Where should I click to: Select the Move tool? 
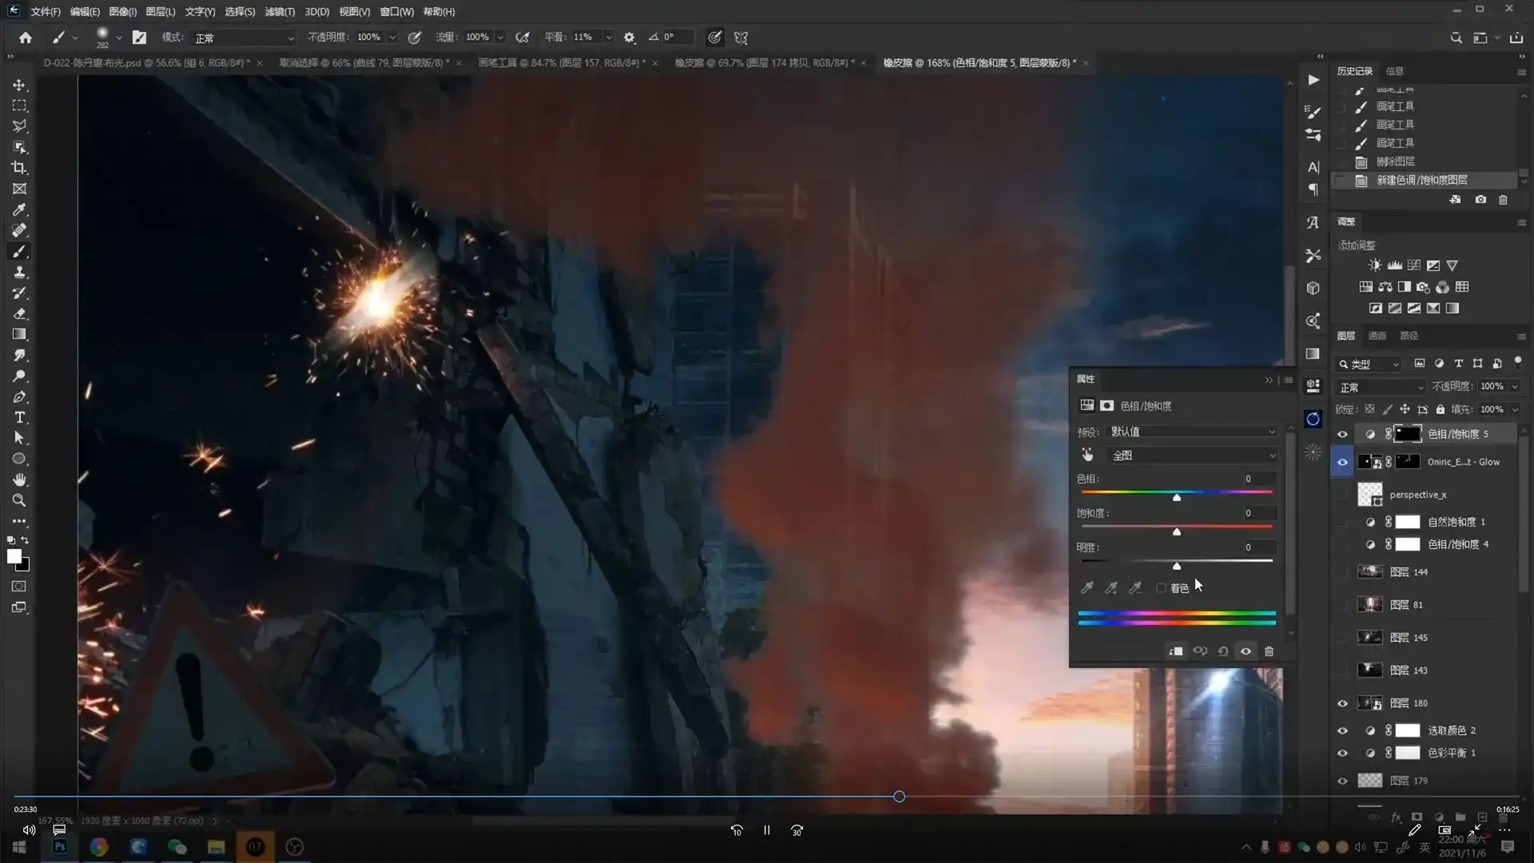[x=19, y=85]
